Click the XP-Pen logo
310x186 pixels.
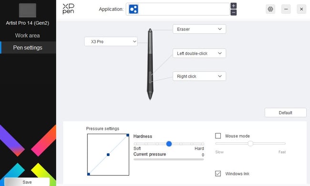(68, 9)
